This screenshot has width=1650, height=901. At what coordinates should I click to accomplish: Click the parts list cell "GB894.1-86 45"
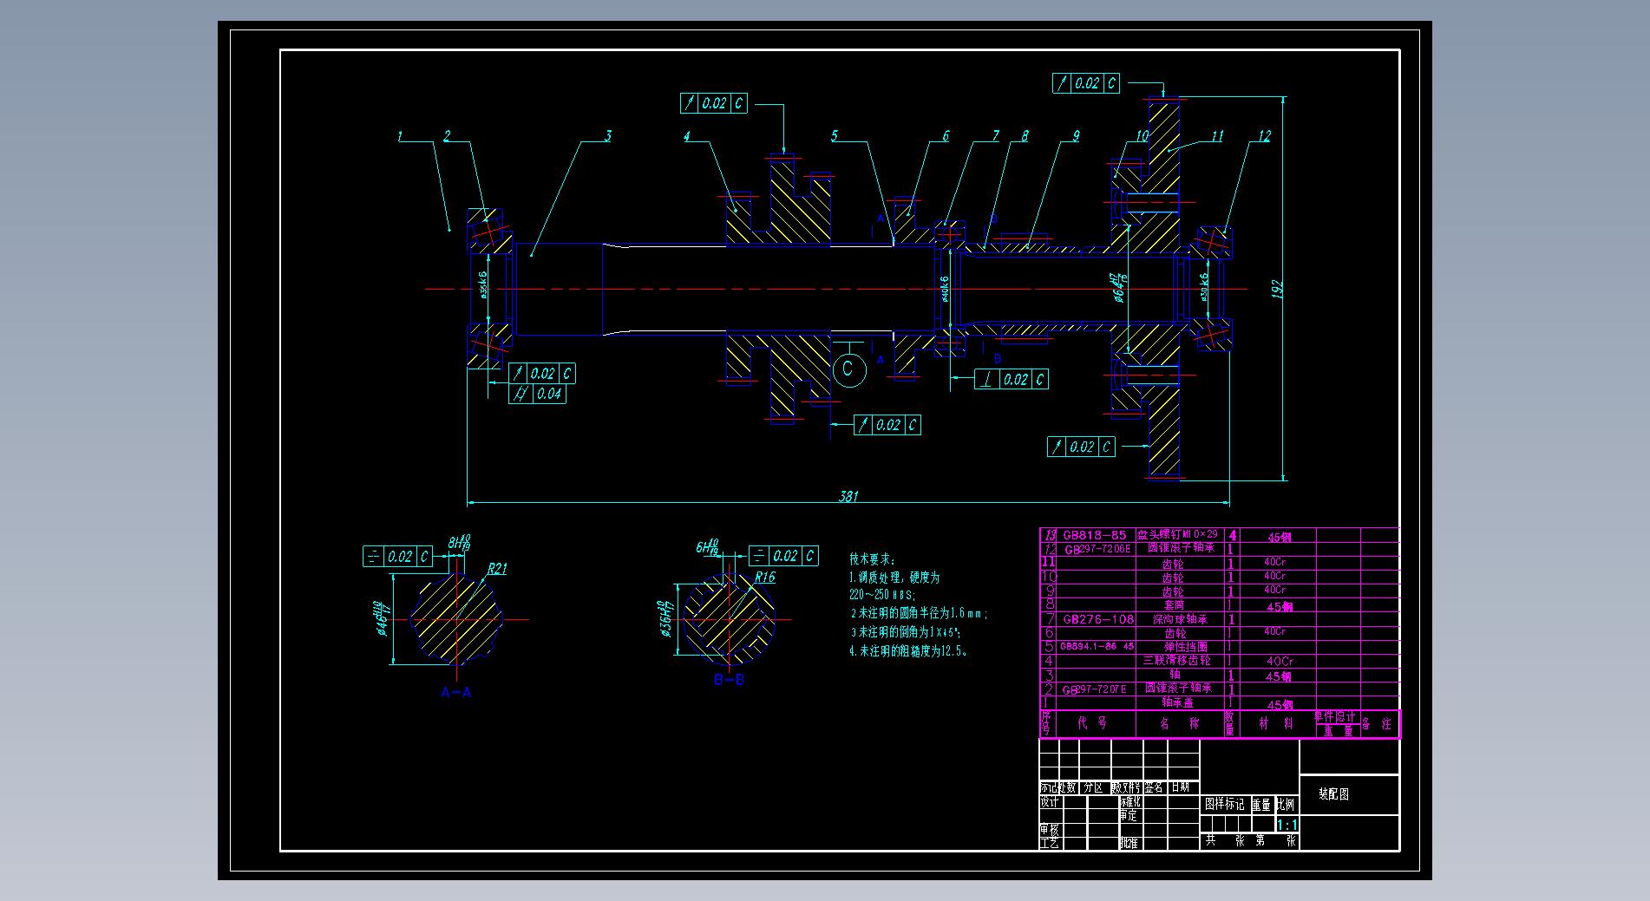(x=1097, y=647)
